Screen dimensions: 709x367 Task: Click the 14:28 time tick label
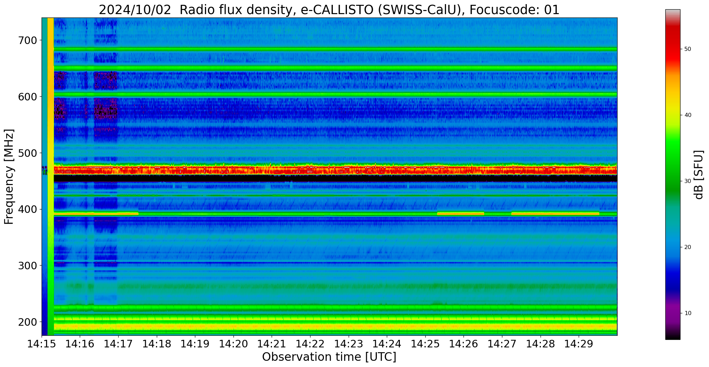coord(541,344)
